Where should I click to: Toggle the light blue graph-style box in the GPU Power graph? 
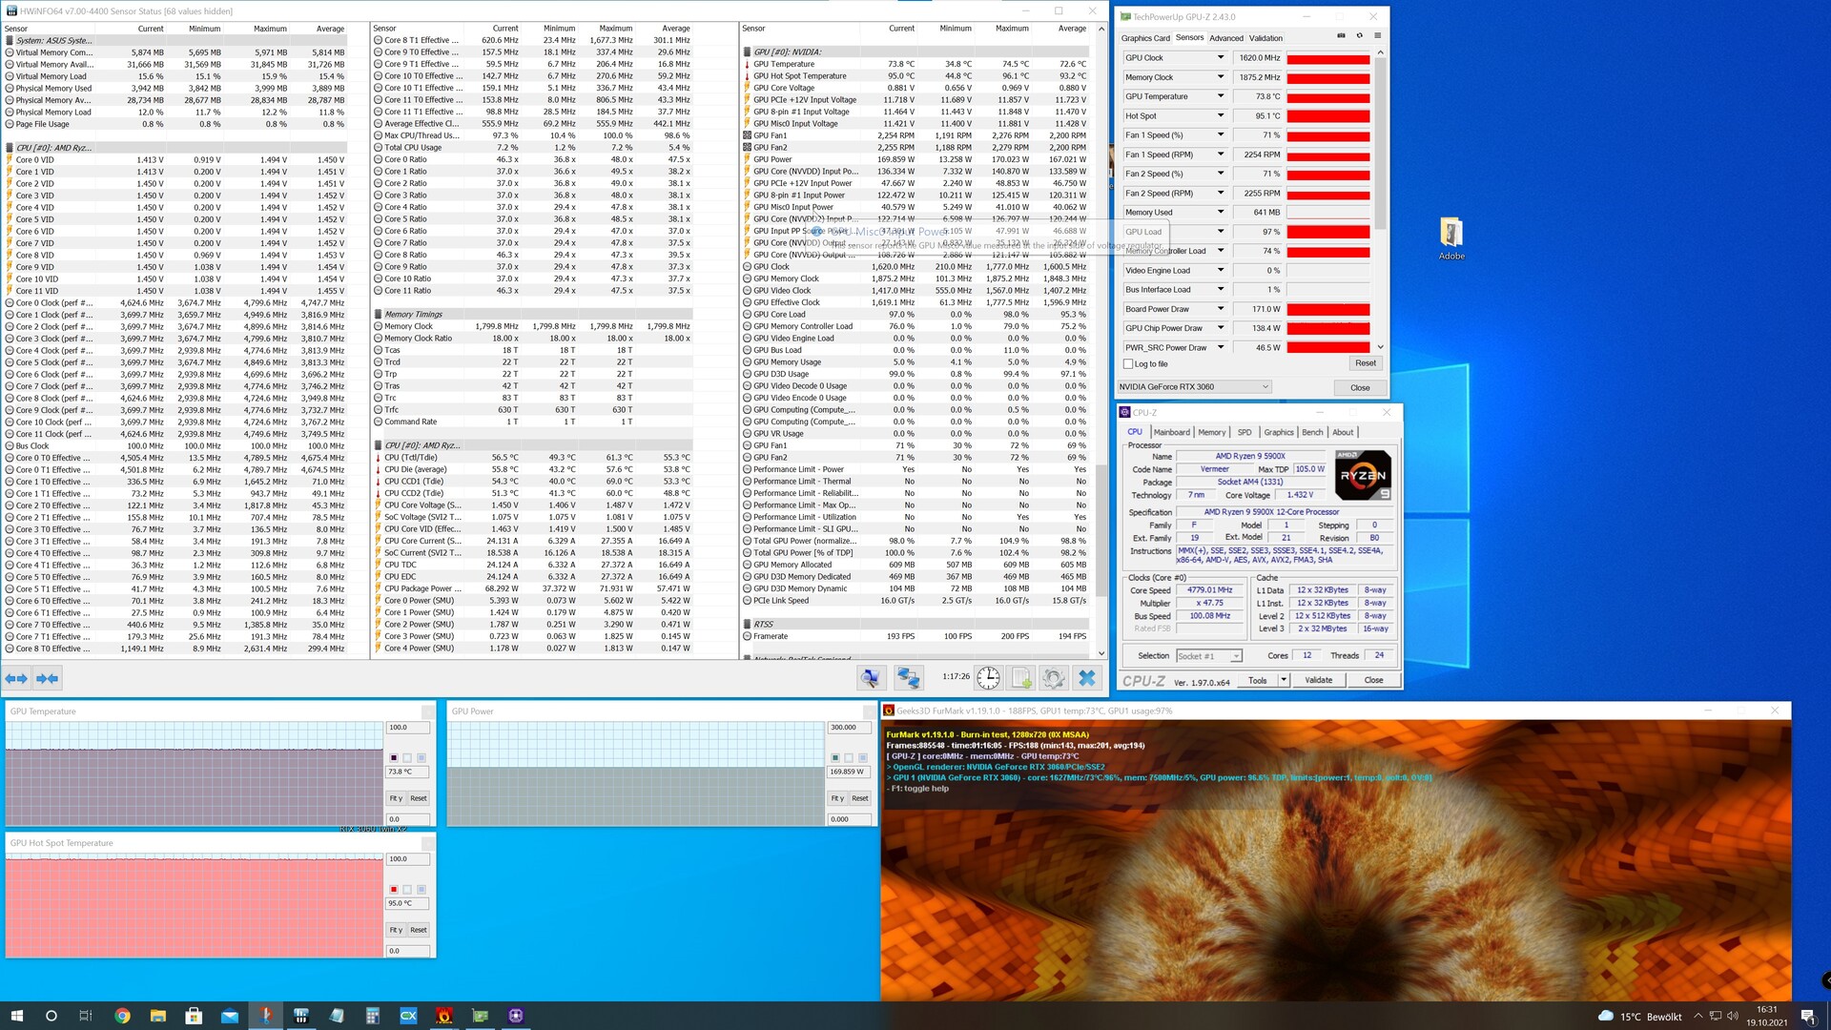863,758
